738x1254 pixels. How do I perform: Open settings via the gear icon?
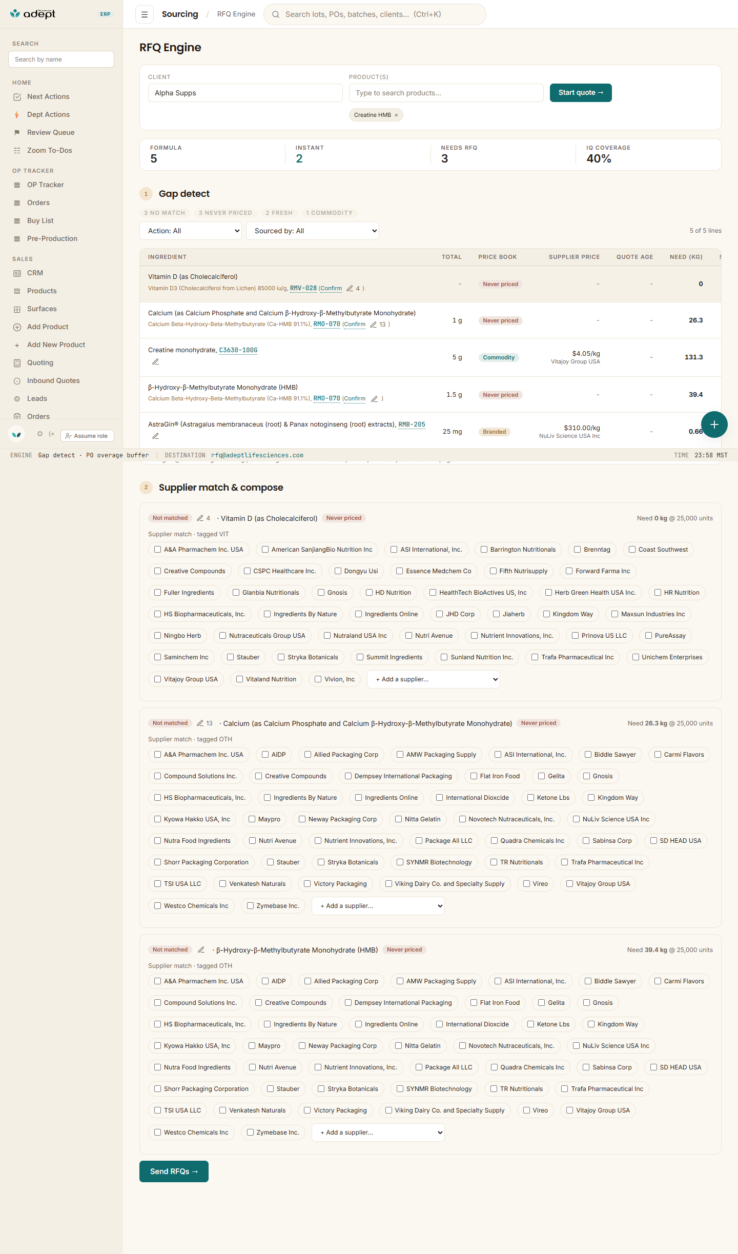[x=40, y=434]
